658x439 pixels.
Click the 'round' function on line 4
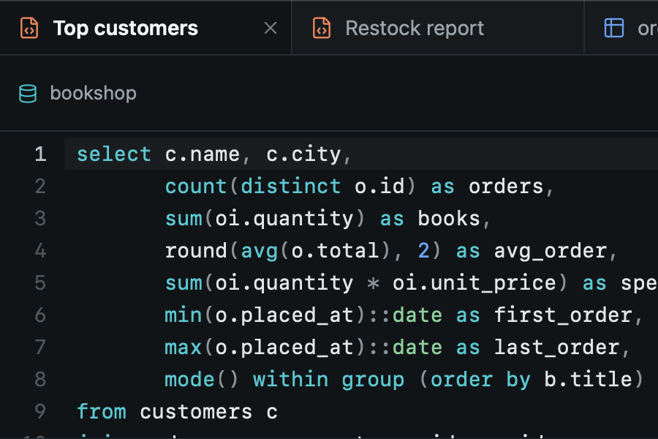click(196, 251)
